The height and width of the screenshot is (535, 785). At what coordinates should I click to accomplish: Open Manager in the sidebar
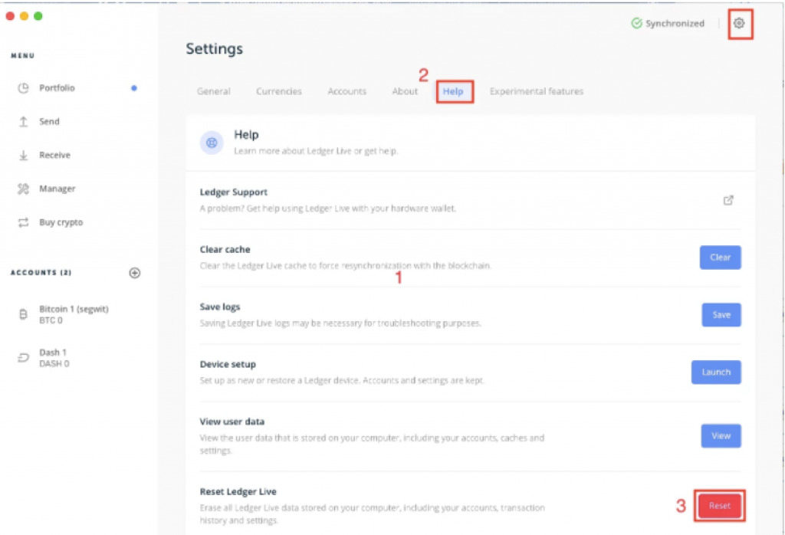[x=57, y=189]
